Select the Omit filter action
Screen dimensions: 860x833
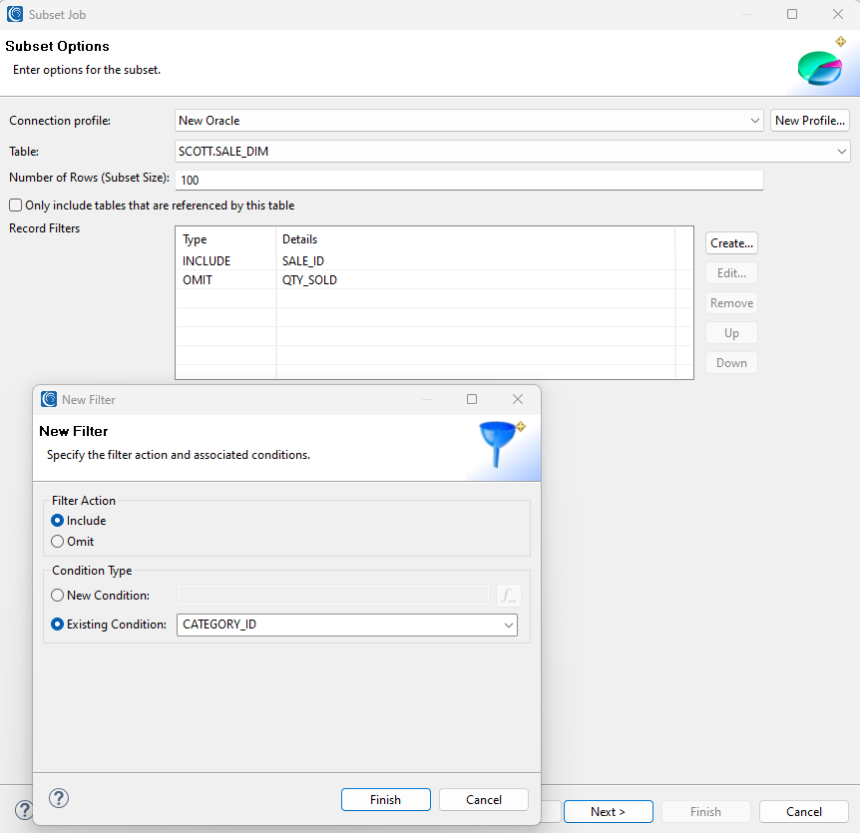click(x=57, y=542)
